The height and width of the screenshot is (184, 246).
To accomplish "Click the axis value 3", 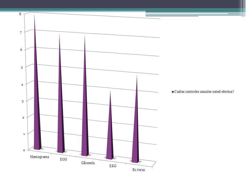I will click(x=23, y=101).
